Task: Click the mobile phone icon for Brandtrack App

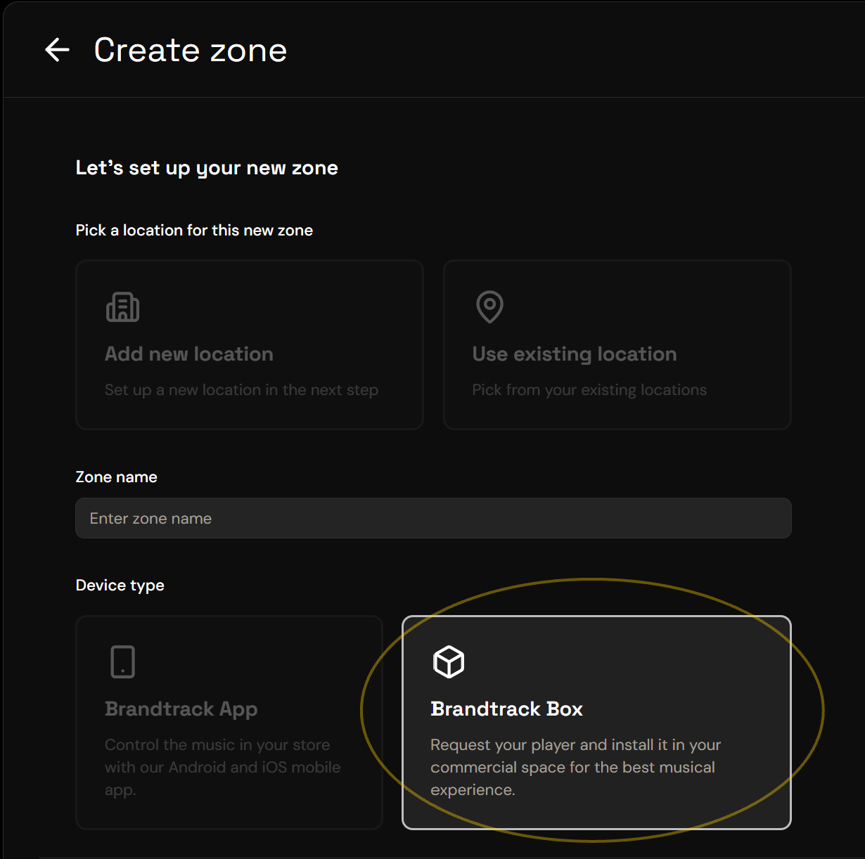Action: 122,661
